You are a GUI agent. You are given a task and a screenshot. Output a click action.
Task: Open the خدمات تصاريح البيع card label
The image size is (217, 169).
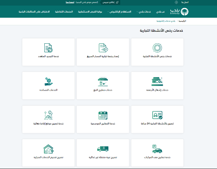click(x=103, y=90)
